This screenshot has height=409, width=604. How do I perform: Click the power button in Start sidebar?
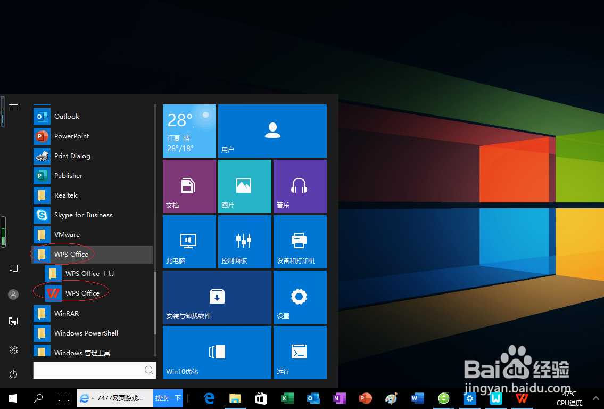point(13,374)
